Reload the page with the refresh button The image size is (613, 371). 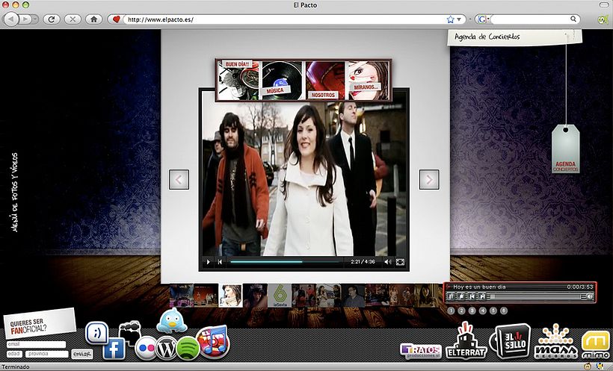52,19
